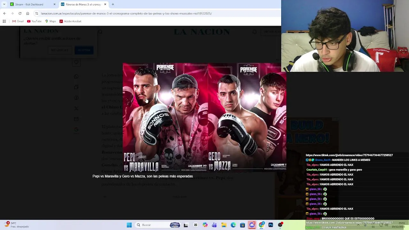Viewport: 409px width, 230px height.
Task: Click the search highlights image in taskbar
Action: (175, 225)
